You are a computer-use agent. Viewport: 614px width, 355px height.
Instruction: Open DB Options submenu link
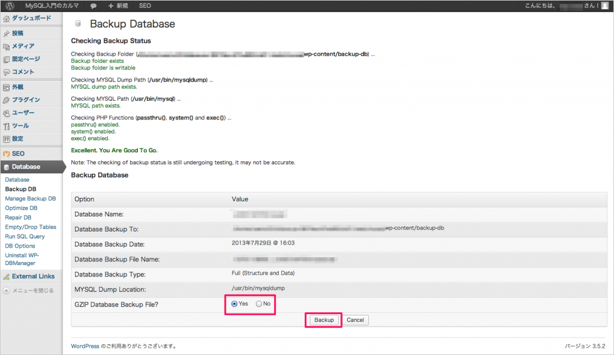(x=20, y=246)
